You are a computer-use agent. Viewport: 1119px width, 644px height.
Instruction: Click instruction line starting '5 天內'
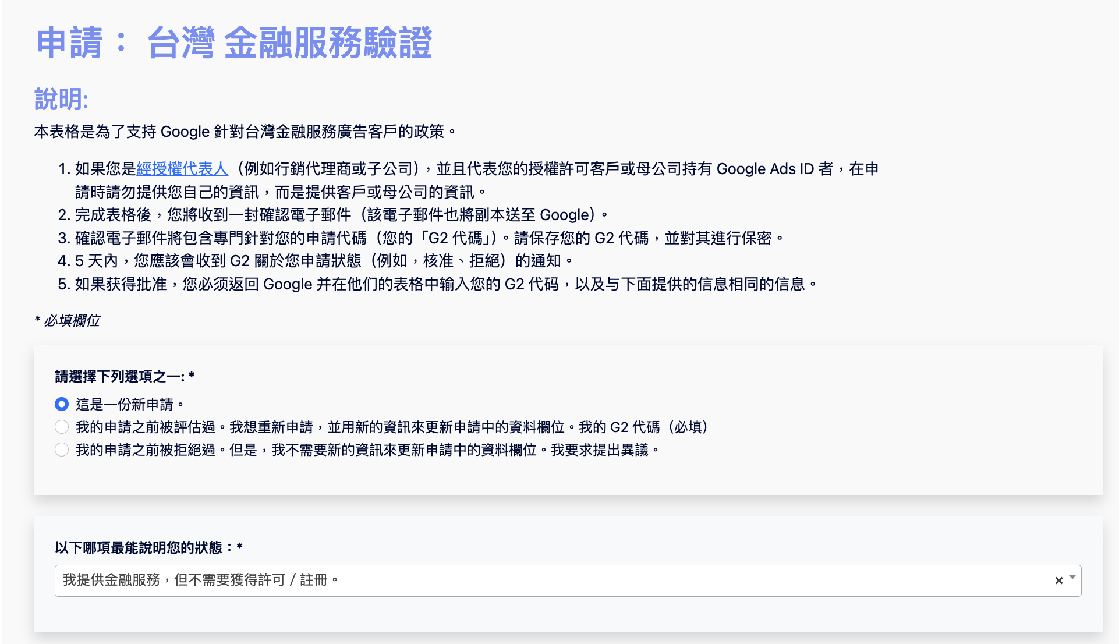(324, 261)
